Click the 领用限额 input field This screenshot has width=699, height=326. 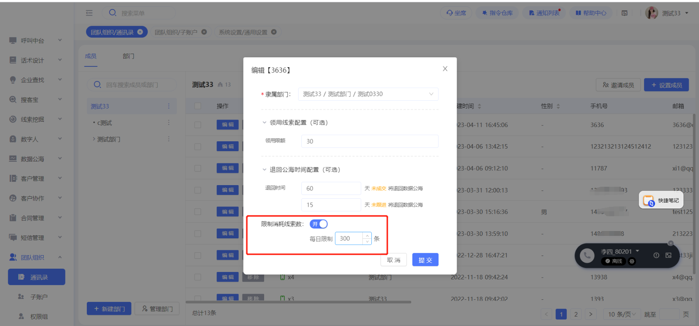pos(369,141)
